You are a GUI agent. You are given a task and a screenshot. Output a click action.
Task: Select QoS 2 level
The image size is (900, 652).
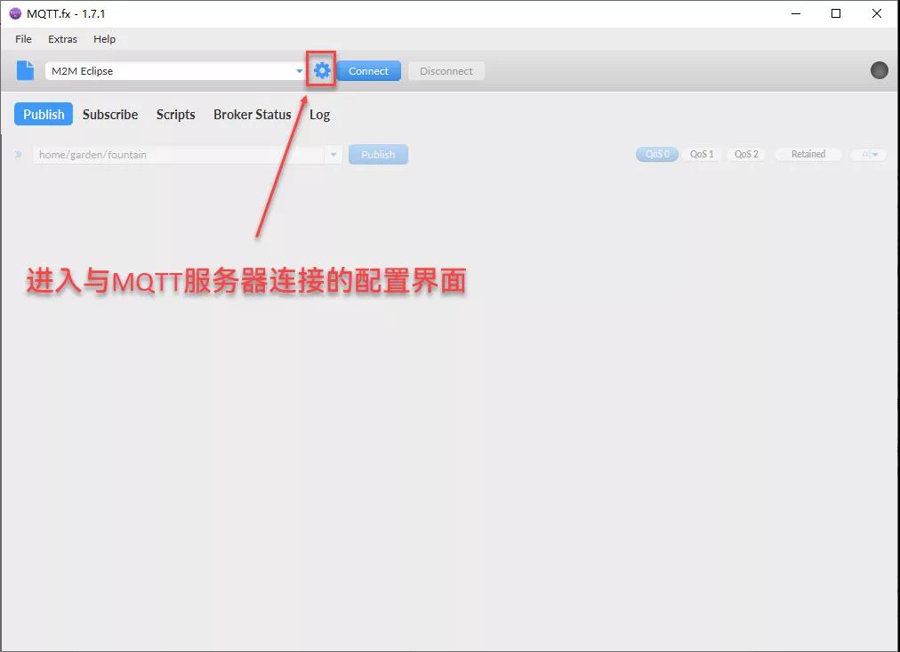click(746, 154)
